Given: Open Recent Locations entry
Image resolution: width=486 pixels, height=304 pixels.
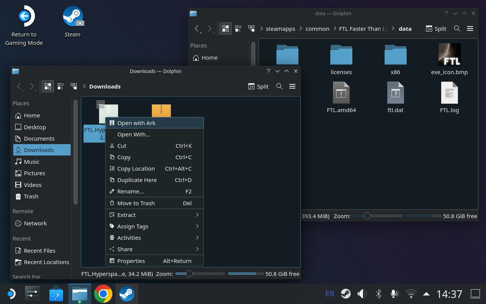Looking at the screenshot, I should pos(42,262).
